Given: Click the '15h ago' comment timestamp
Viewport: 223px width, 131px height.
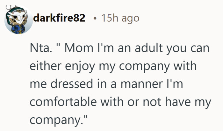Looking at the screenshot, I should click(x=120, y=18).
